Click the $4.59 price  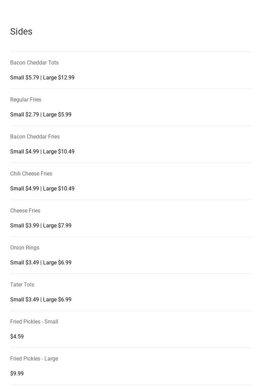pyautogui.click(x=17, y=337)
